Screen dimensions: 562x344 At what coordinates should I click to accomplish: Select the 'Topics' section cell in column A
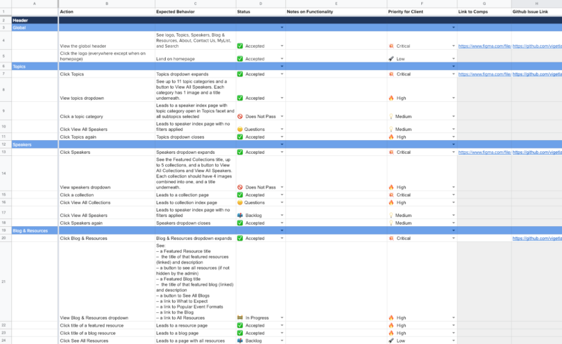click(35, 67)
